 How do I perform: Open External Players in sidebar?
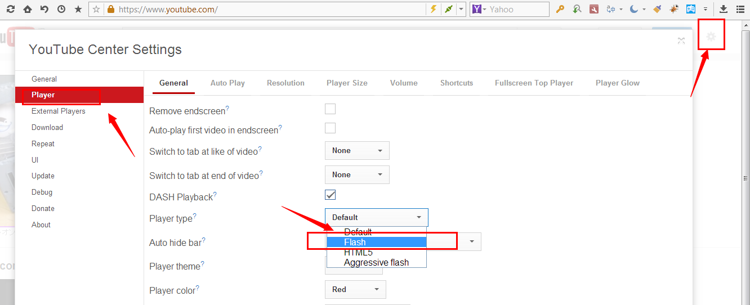point(79,111)
